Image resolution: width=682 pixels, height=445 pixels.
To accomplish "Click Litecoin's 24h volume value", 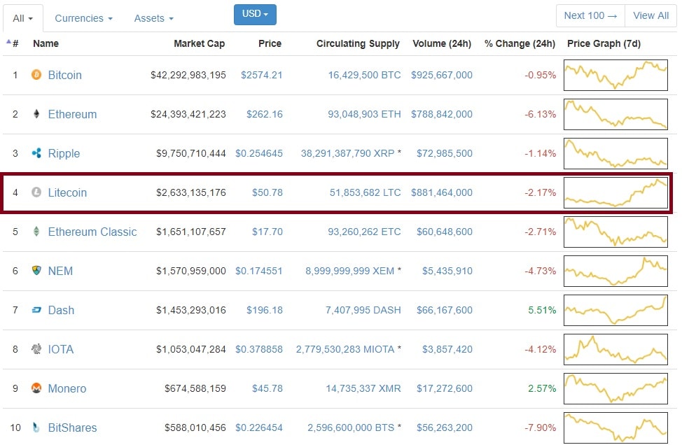I will coord(441,192).
